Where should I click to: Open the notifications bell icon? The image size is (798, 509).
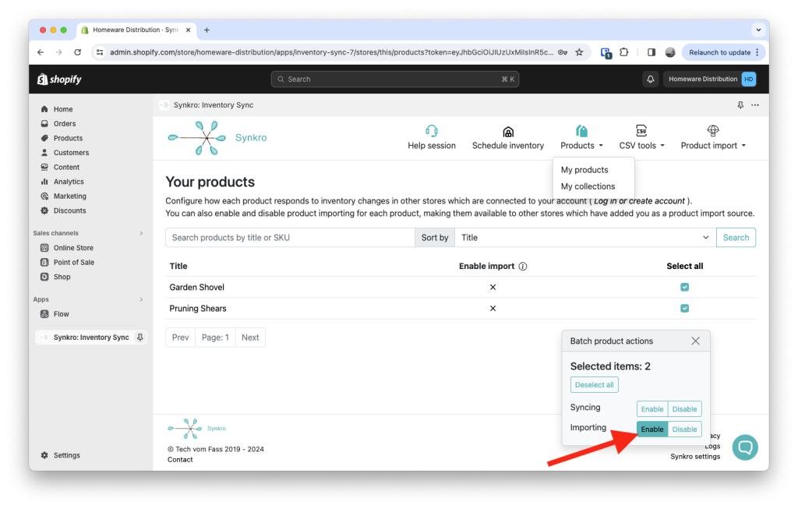click(651, 79)
